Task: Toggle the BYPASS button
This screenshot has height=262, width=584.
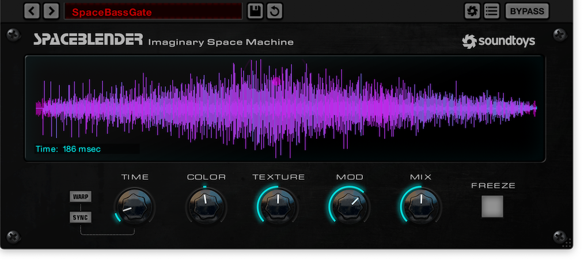Action: [x=527, y=11]
